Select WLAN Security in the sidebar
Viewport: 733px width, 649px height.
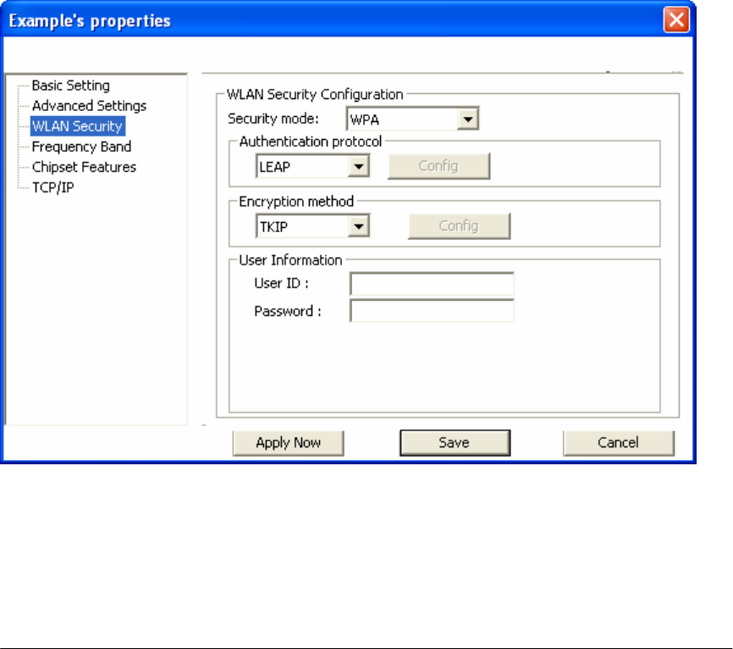(x=78, y=126)
